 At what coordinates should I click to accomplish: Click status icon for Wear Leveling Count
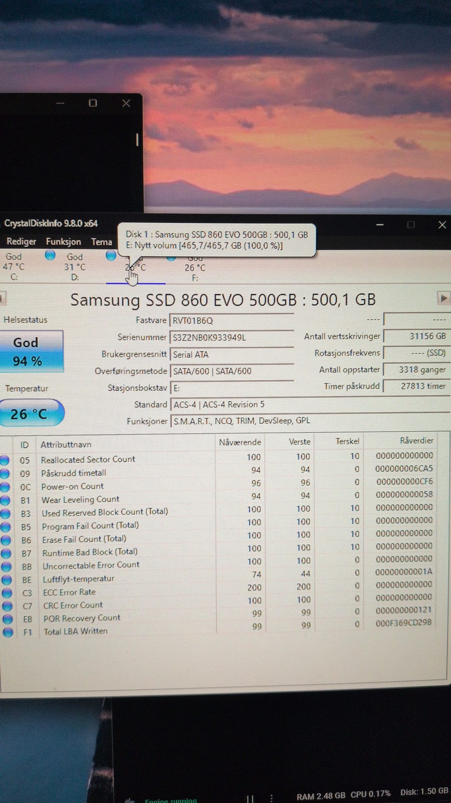point(6,500)
